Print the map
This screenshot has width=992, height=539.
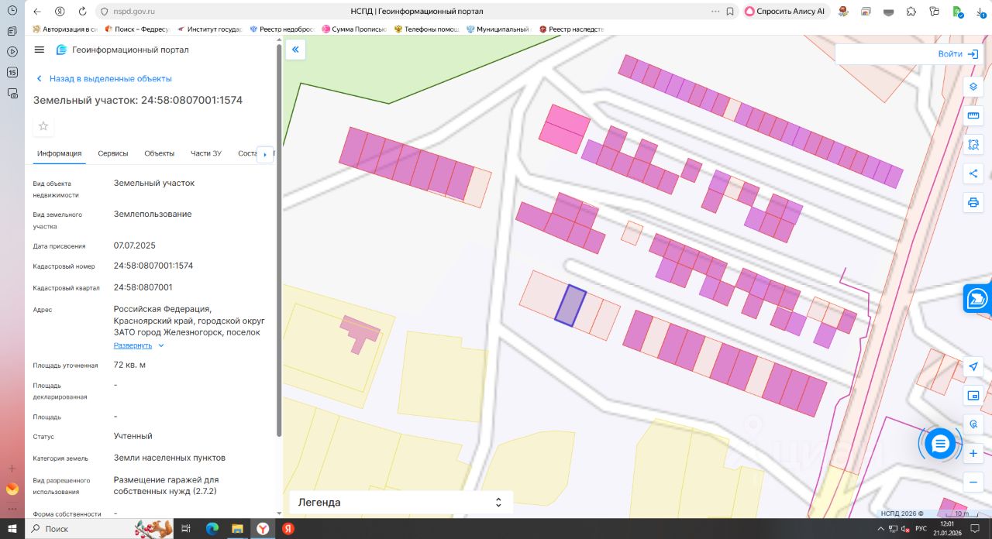pyautogui.click(x=973, y=203)
